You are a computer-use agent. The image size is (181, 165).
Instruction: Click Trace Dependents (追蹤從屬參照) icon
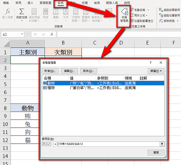(x=161, y=15)
